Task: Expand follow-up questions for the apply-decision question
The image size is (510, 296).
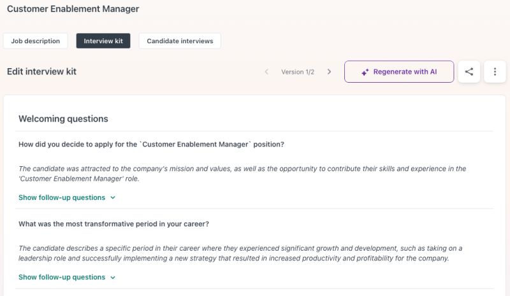Action: [62, 198]
